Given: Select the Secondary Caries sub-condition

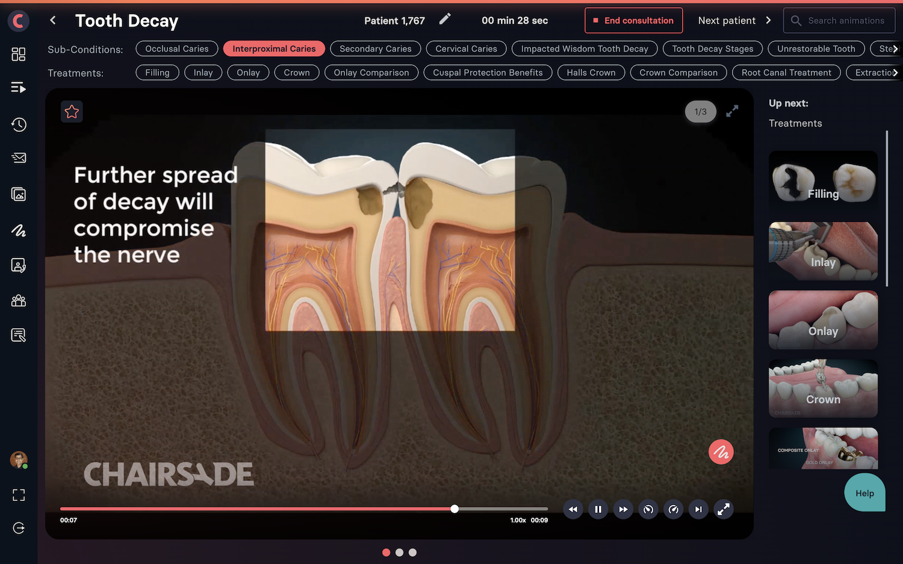Looking at the screenshot, I should (x=375, y=49).
